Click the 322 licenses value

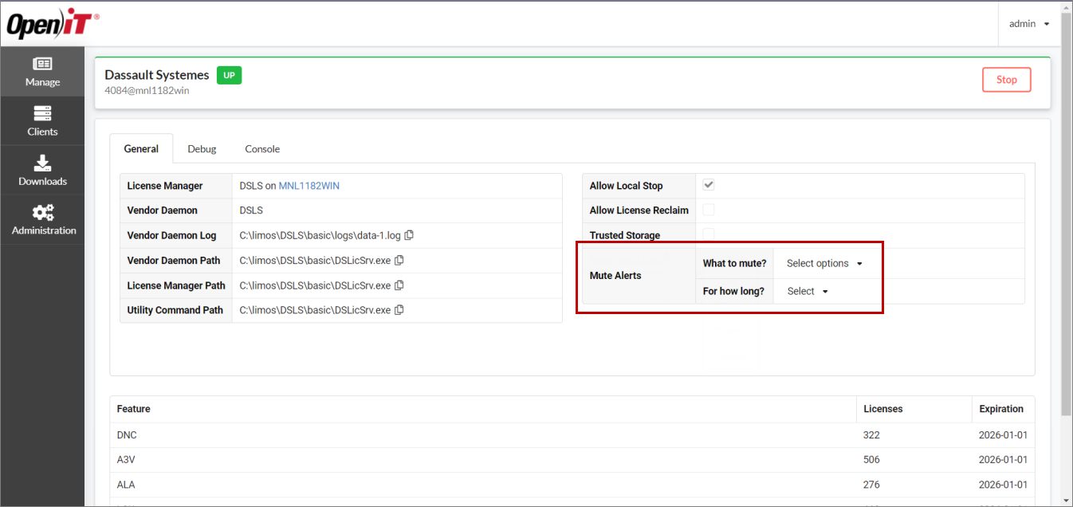tap(871, 435)
